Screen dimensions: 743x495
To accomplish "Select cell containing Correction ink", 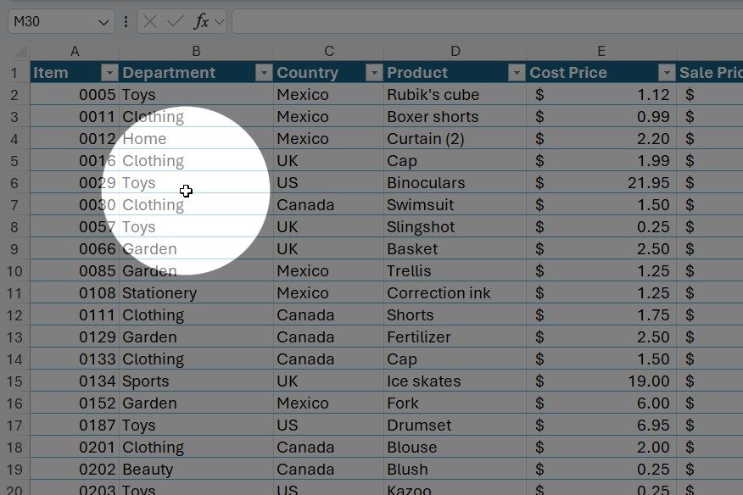I will (455, 292).
